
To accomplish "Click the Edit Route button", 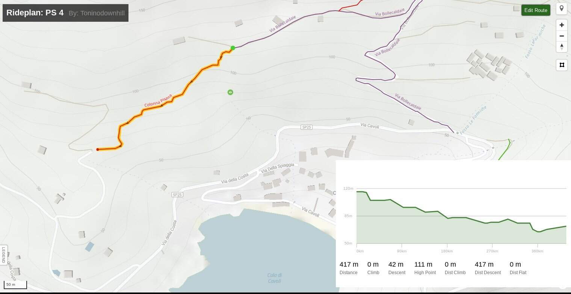I will 535,10.
